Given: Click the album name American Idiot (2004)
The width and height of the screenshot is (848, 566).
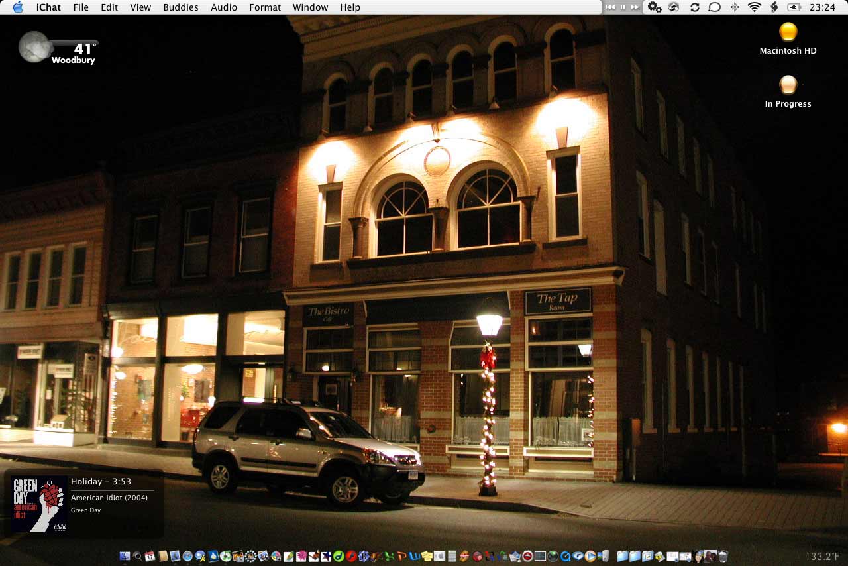Looking at the screenshot, I should 109,498.
